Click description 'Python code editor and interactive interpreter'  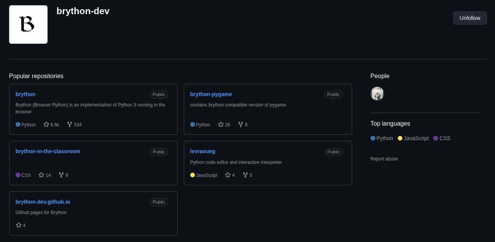(236, 162)
